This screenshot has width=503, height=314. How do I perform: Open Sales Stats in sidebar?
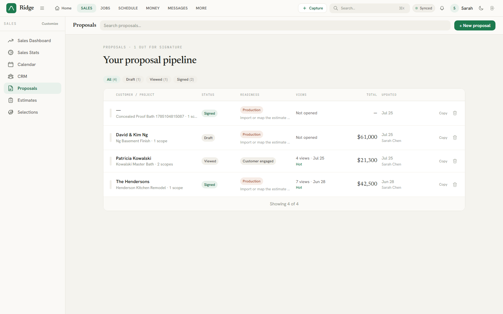(32, 52)
